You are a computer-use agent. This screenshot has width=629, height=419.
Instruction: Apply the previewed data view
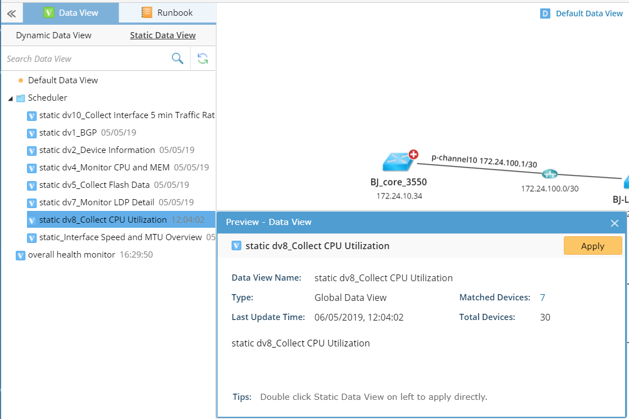point(592,246)
